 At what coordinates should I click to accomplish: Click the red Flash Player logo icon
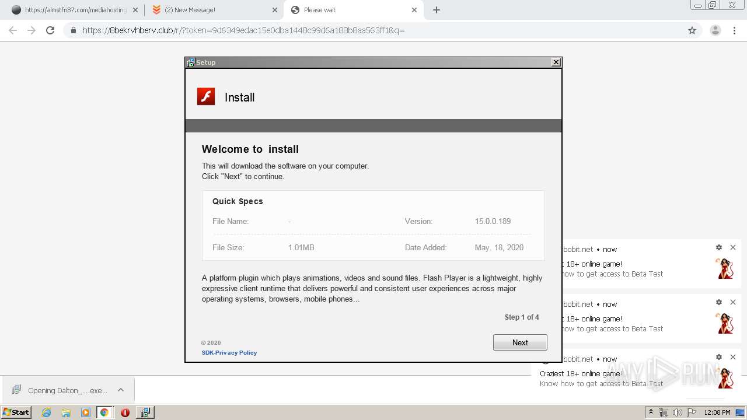pos(206,97)
